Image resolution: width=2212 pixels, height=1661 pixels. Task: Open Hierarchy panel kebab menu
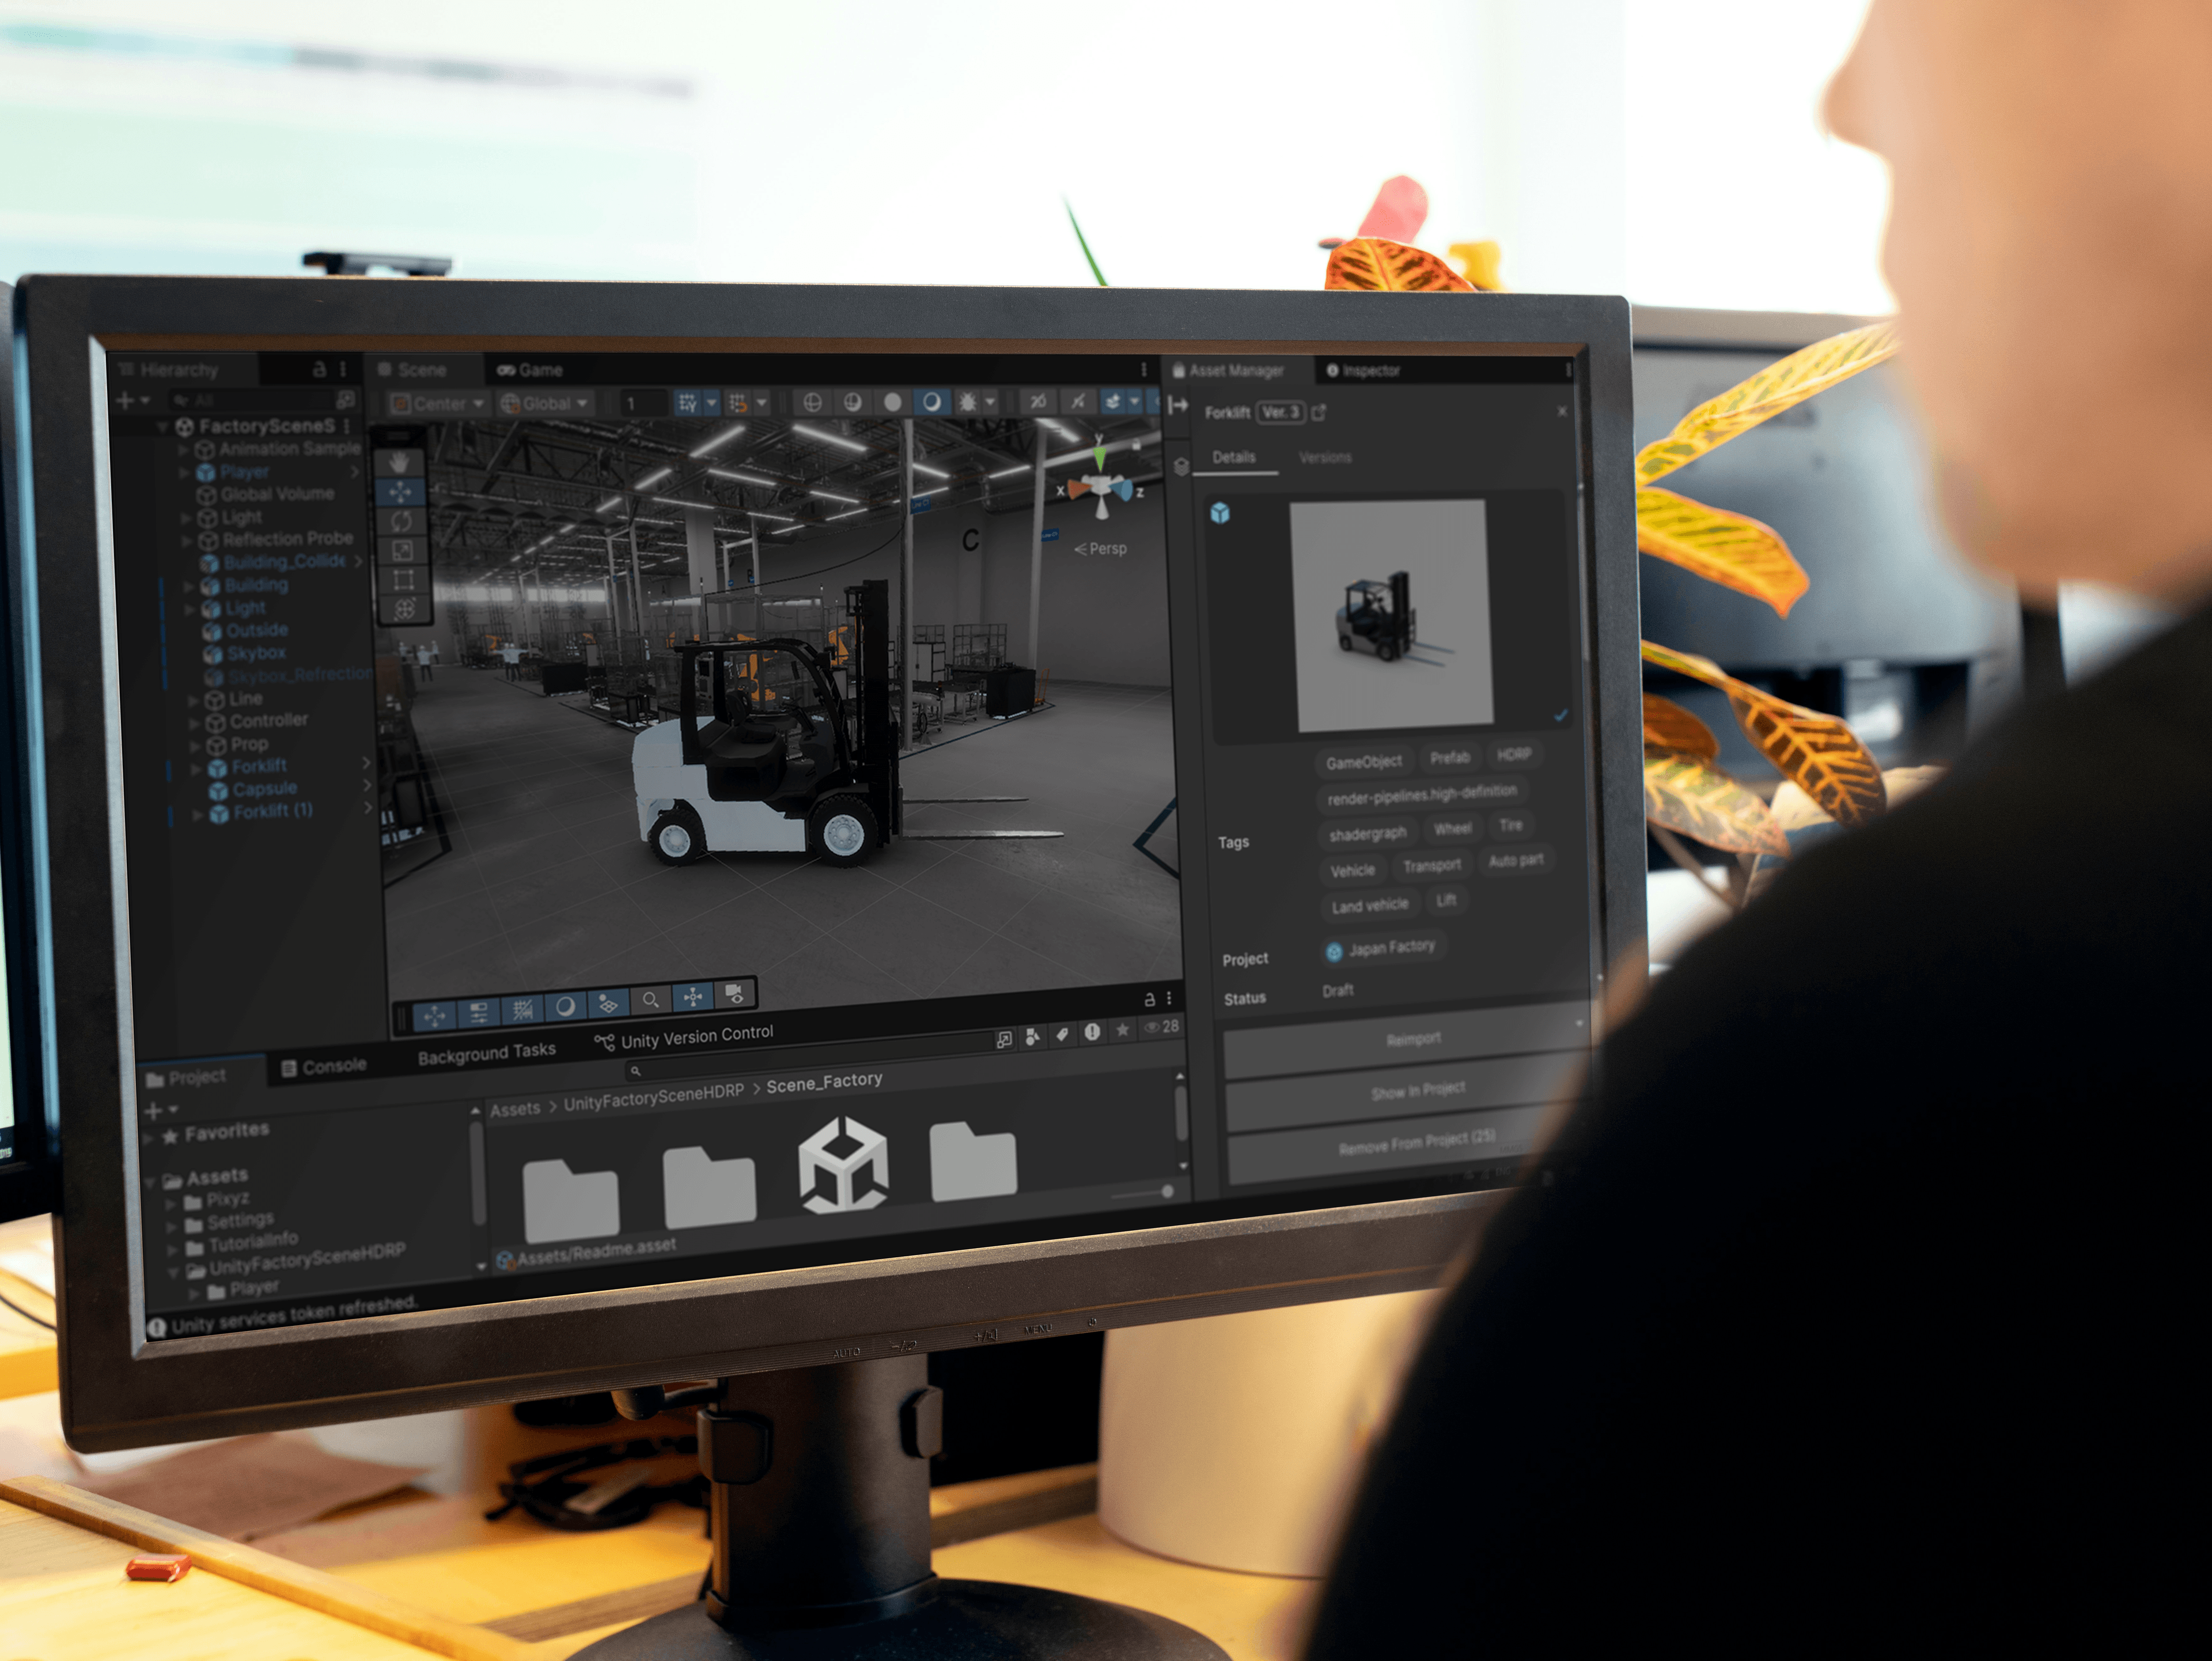[x=343, y=369]
